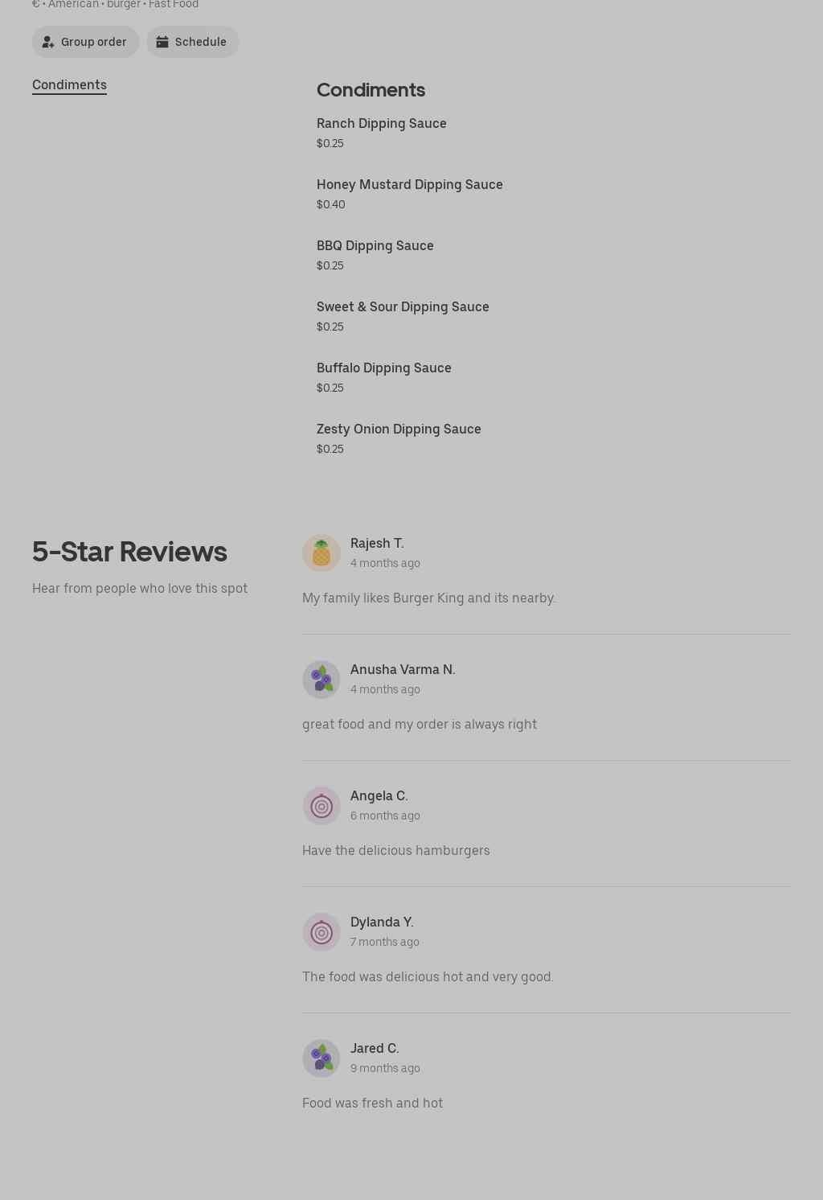The width and height of the screenshot is (823, 1200).
Task: Click Rajesh T.'s pineapple avatar
Action: click(x=321, y=553)
